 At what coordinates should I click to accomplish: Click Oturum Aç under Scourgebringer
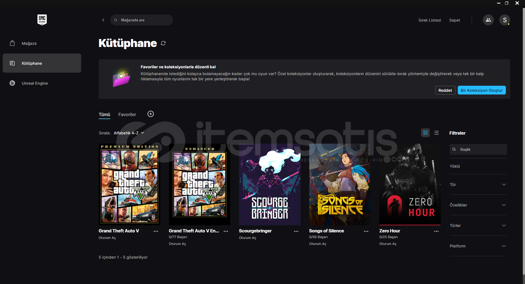click(247, 238)
